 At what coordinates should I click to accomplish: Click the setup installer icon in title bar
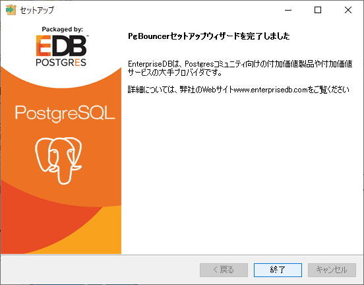click(11, 10)
